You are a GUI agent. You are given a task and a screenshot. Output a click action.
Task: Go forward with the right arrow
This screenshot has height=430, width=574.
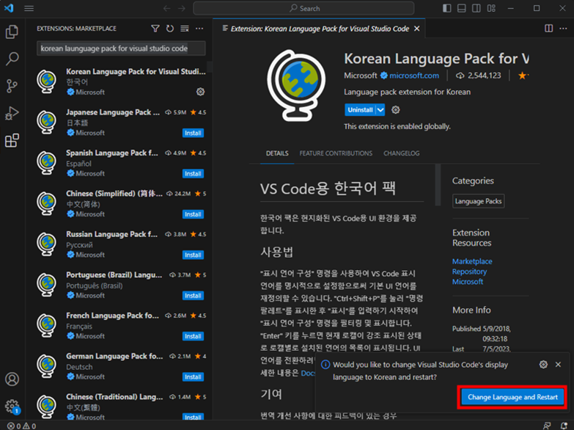click(x=182, y=8)
